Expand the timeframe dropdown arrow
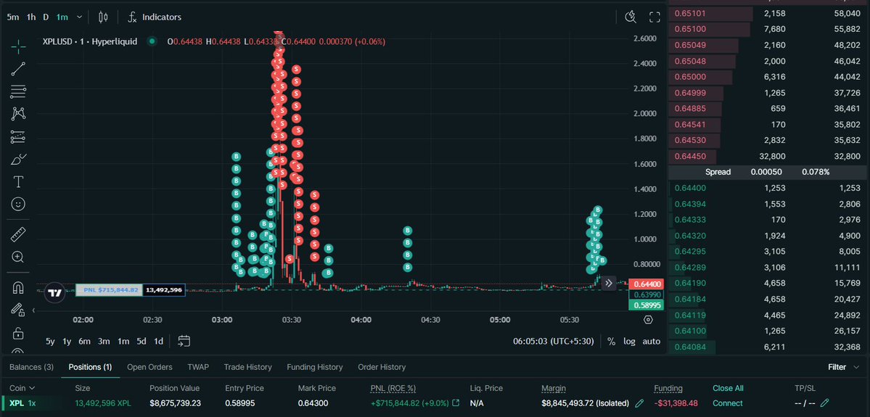 tap(79, 17)
